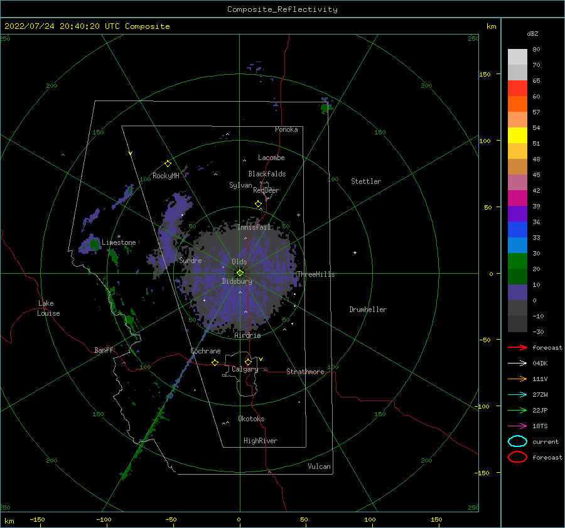Click the Strathmore city label
This screenshot has width=565, height=528.
(305, 372)
